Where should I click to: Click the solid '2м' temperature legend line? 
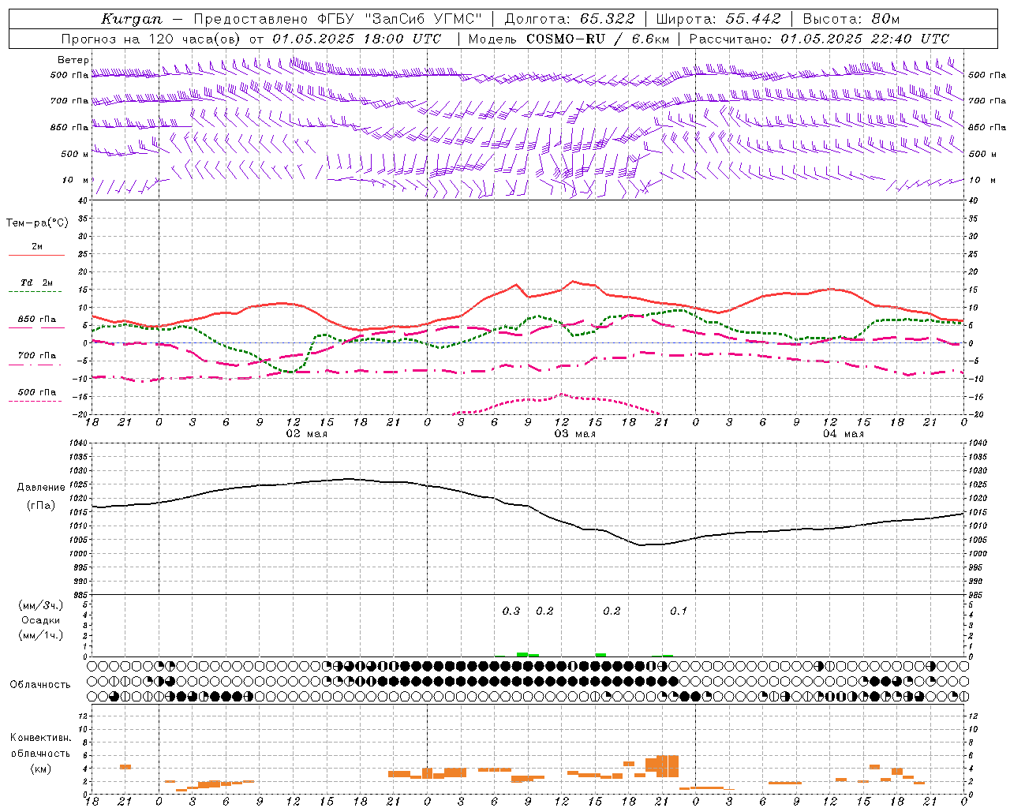click(x=36, y=255)
